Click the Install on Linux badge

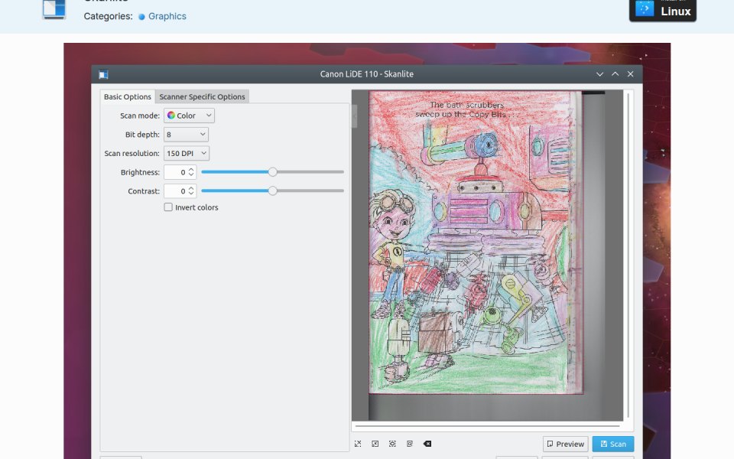click(662, 9)
